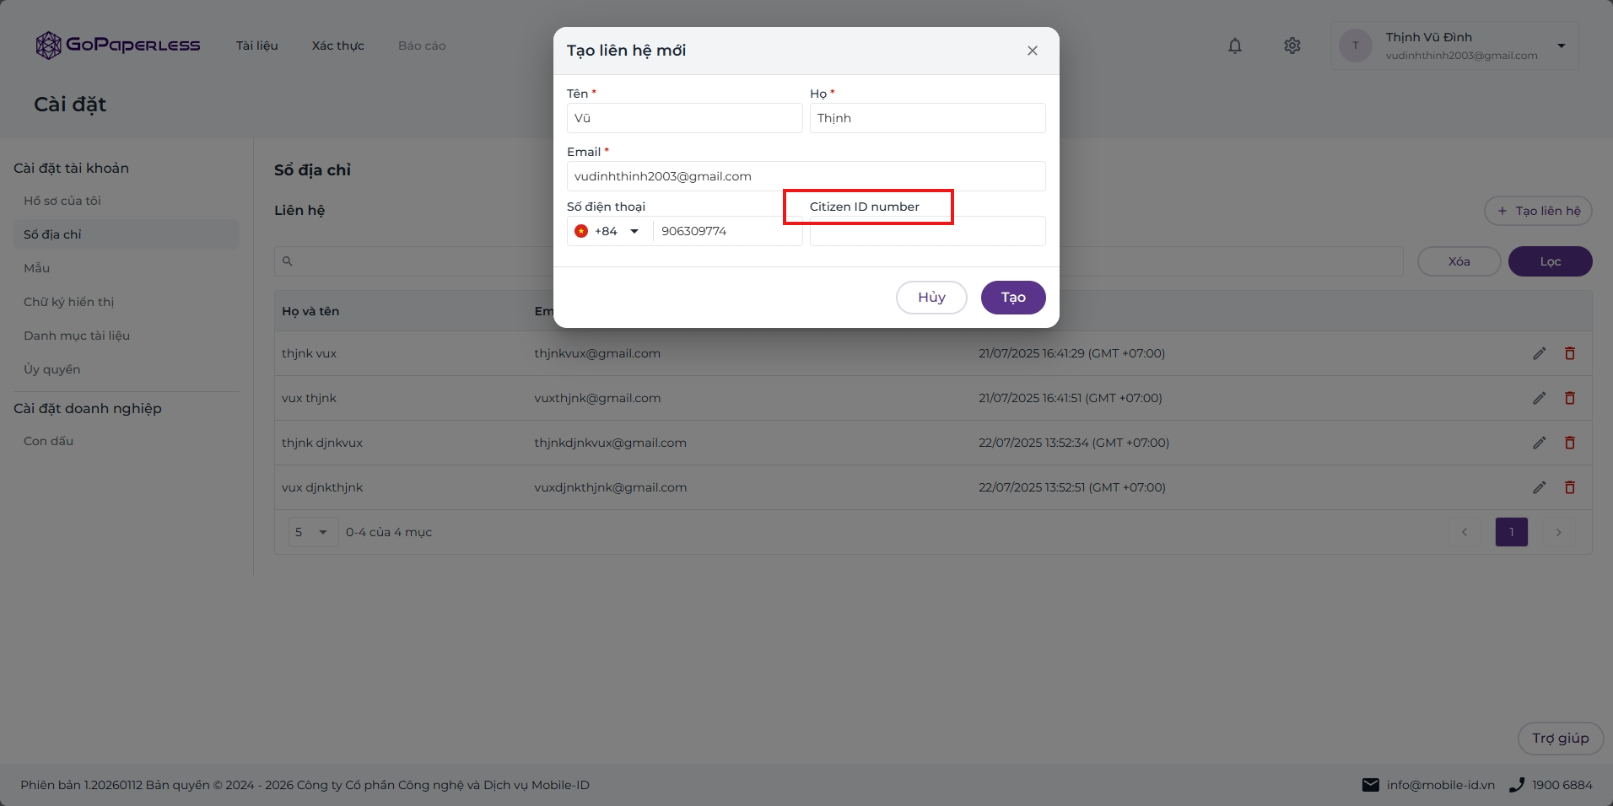The height and width of the screenshot is (806, 1613).
Task: Open the Tài liệu menu
Action: pos(256,46)
